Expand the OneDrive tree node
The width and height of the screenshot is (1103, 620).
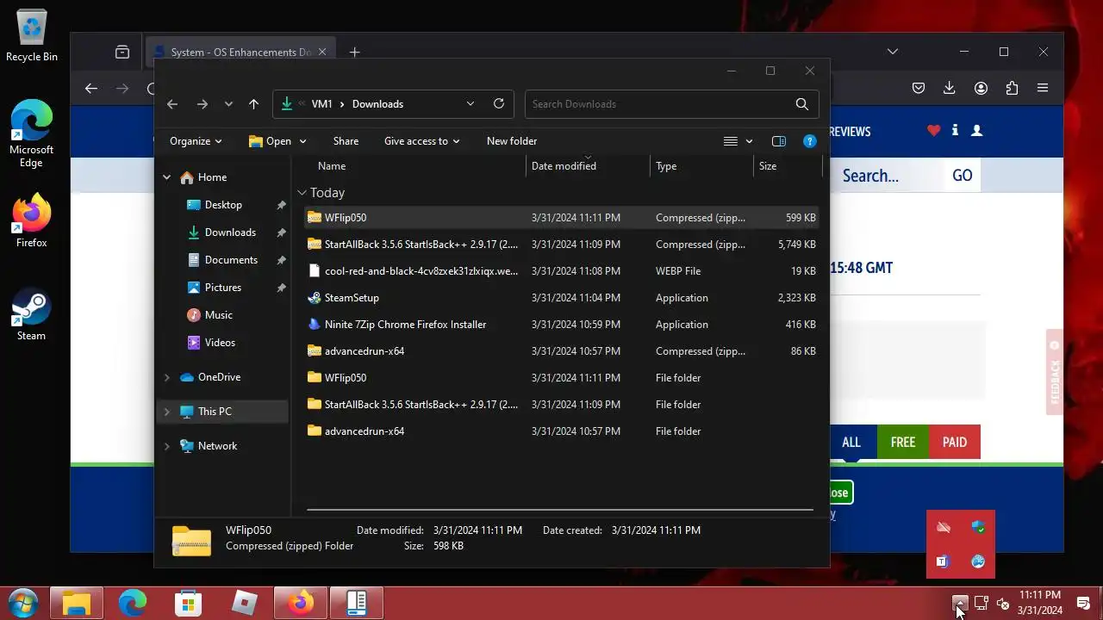coord(166,377)
